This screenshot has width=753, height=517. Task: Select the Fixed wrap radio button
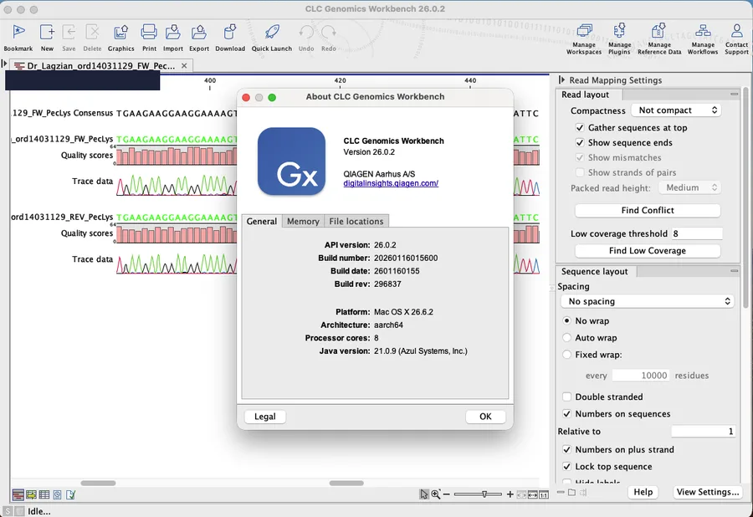point(566,355)
